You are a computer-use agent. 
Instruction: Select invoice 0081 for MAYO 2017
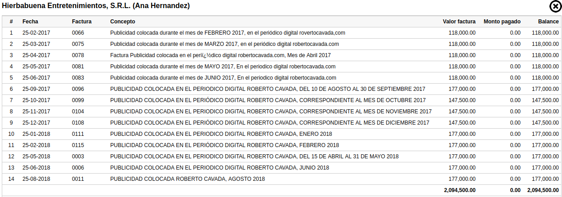281,67
